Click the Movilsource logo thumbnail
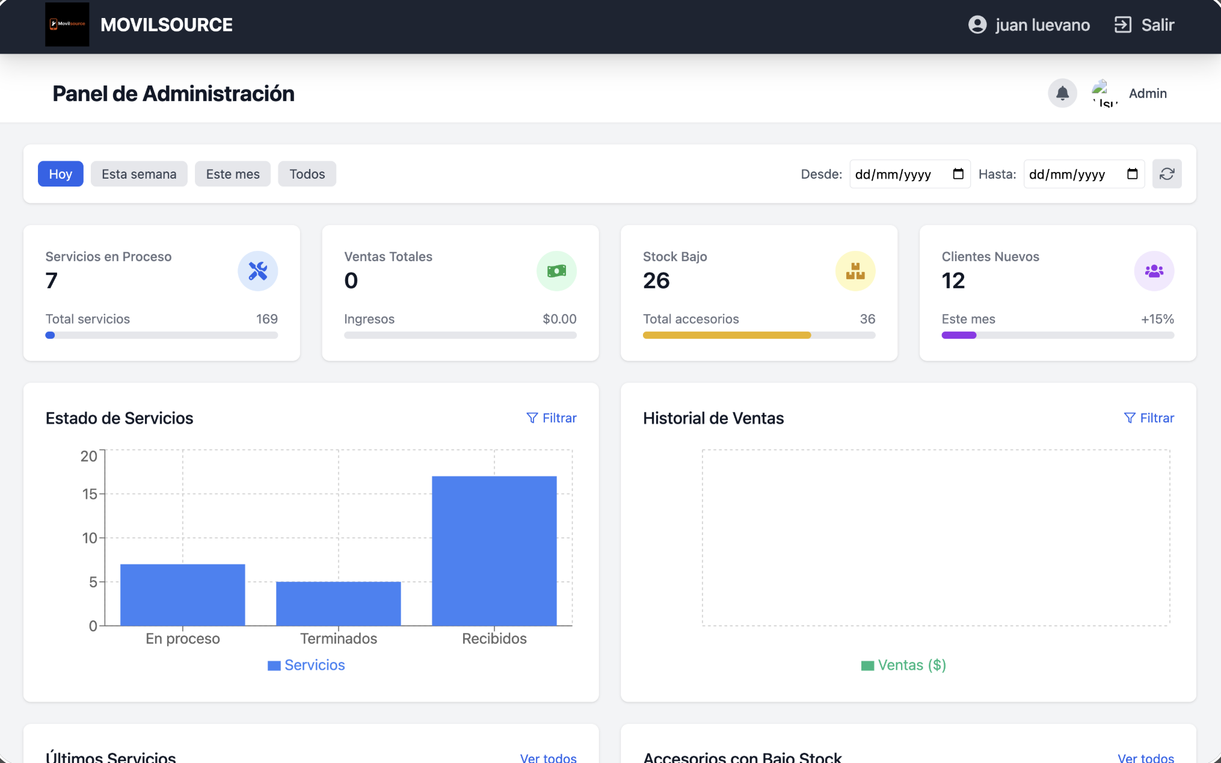 (67, 25)
